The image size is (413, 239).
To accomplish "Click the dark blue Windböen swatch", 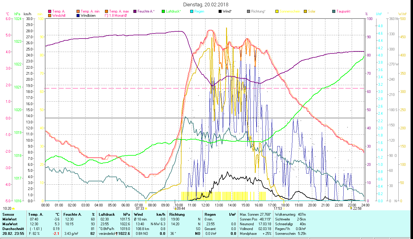I will (x=77, y=16).
